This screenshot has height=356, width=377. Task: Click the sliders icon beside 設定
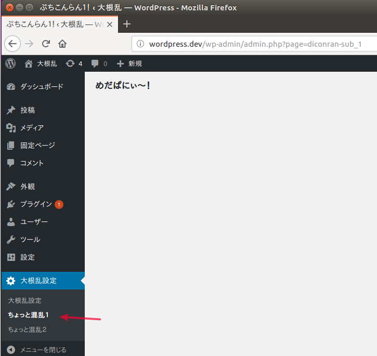(x=11, y=257)
